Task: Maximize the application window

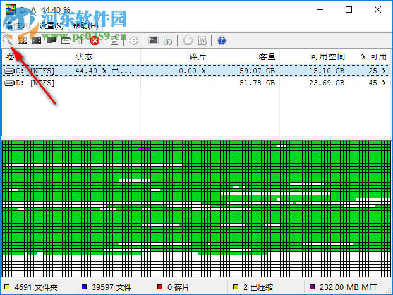Action: (x=349, y=9)
